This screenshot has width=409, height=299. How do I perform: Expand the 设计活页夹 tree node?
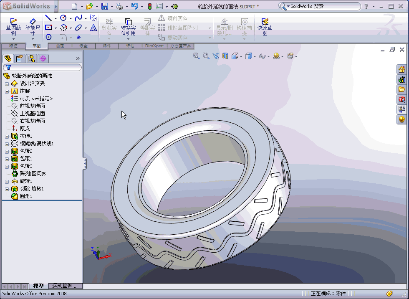(7, 84)
